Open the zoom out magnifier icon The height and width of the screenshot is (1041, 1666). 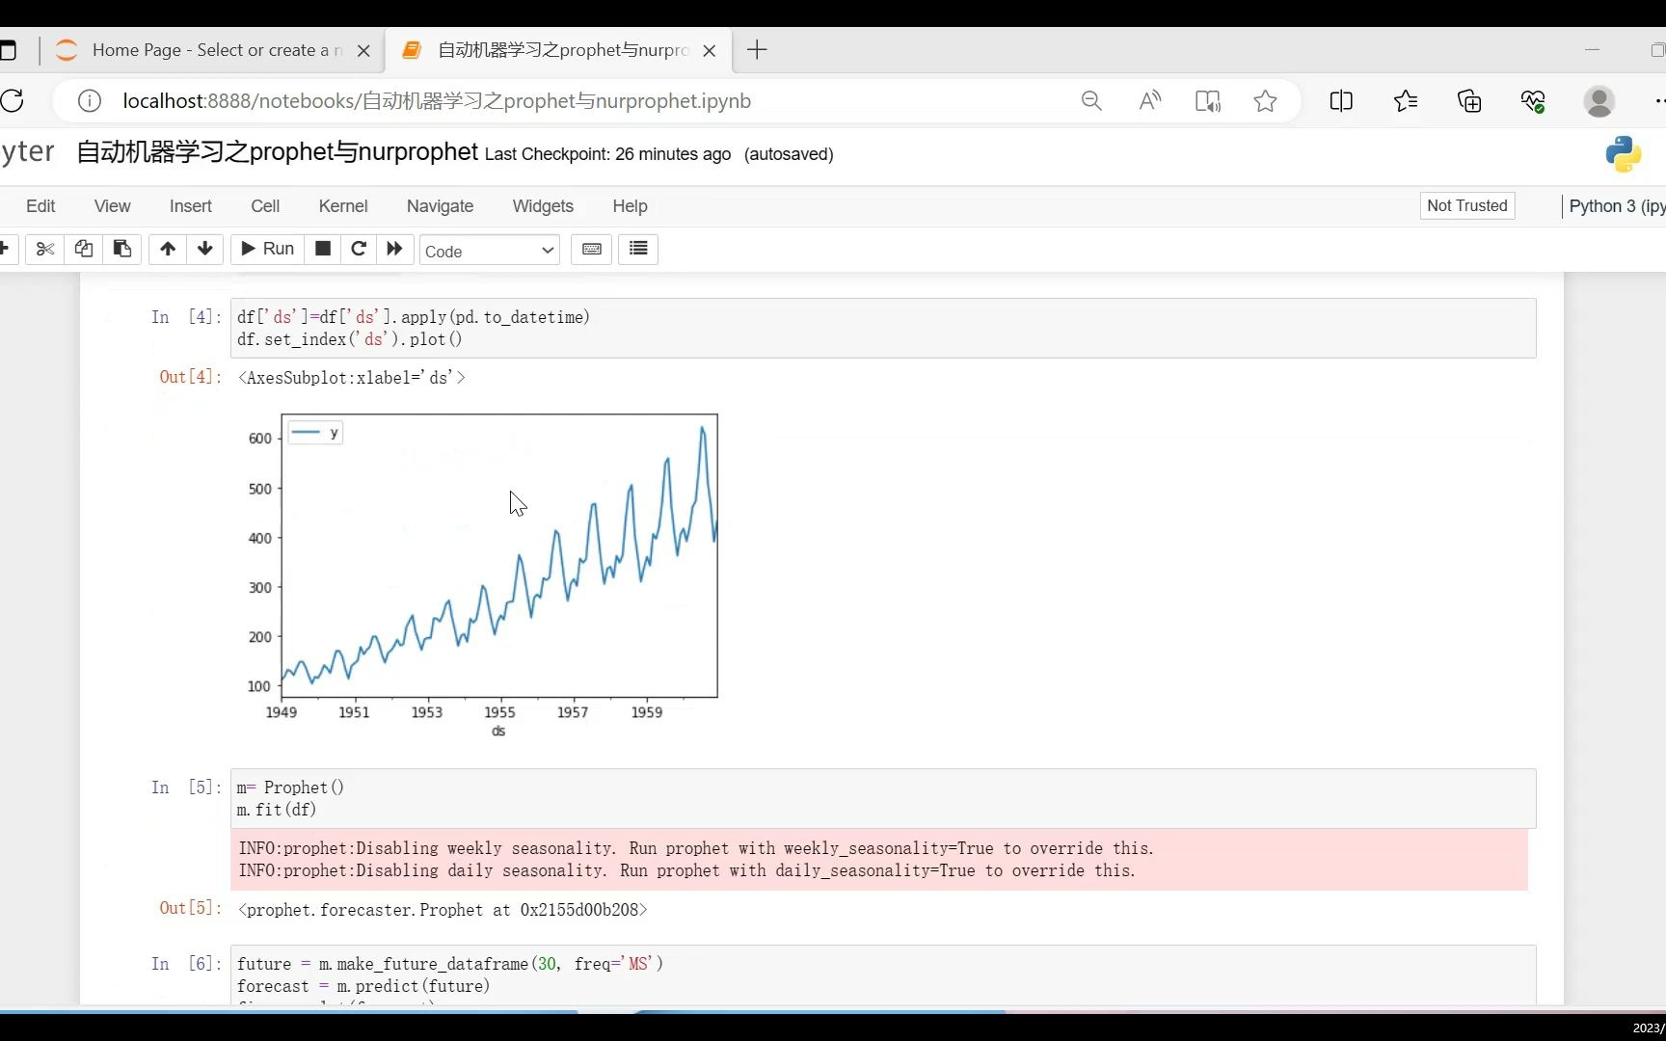pyautogui.click(x=1091, y=101)
